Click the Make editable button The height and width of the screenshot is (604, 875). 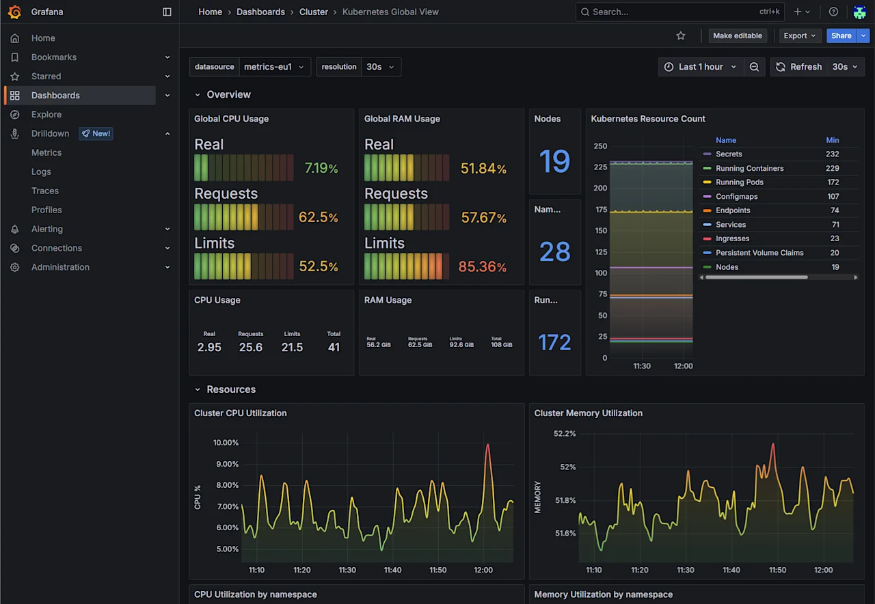737,35
